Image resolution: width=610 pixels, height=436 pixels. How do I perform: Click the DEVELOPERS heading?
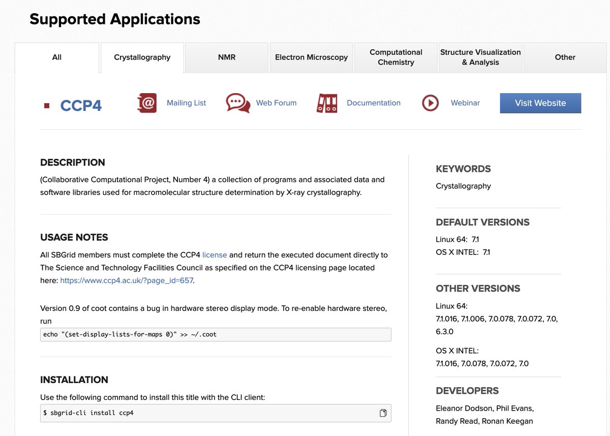[x=467, y=391]
